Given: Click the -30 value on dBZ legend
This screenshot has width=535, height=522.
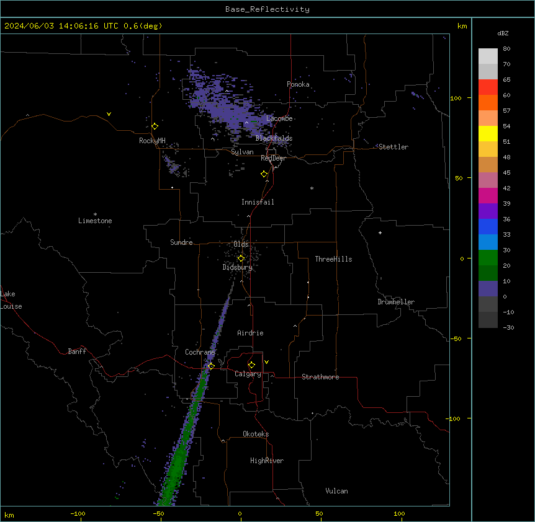Looking at the screenshot, I should (508, 327).
